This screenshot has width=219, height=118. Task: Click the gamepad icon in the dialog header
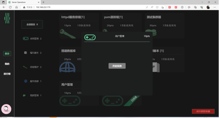click(90, 37)
